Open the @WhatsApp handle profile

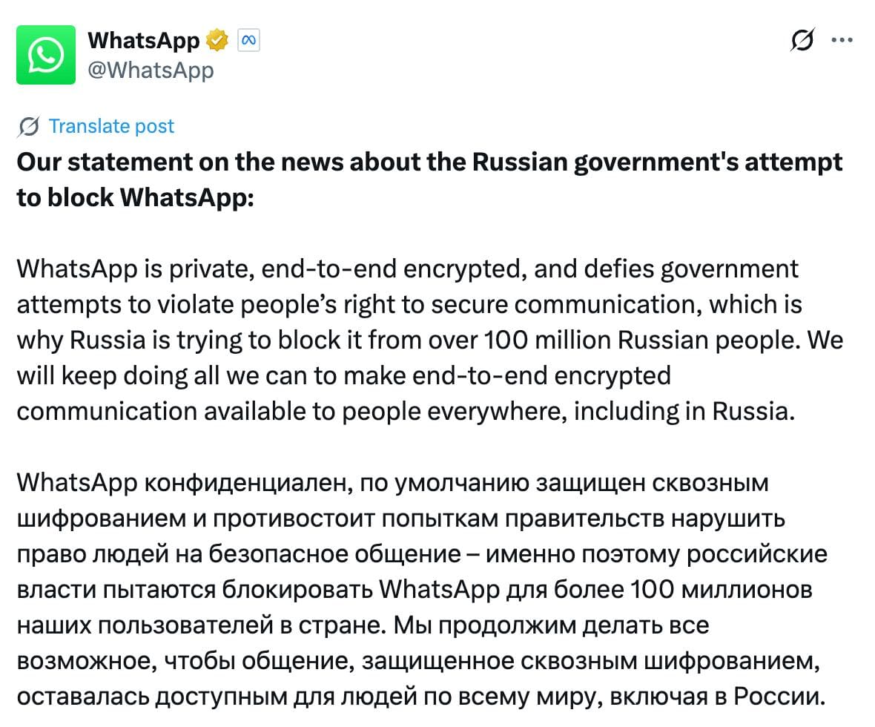pyautogui.click(x=151, y=70)
